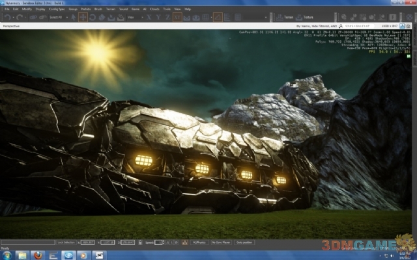Toggle Snap to Grid icon
The width and height of the screenshot is (417, 260).
point(206,18)
